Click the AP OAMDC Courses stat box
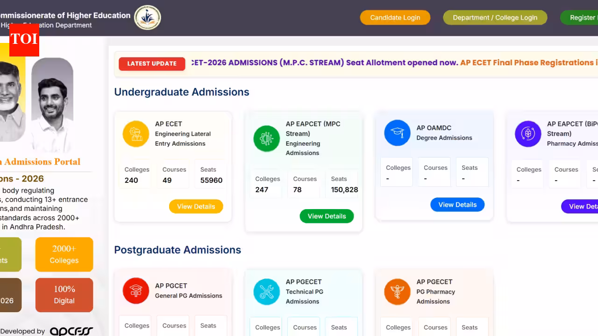The height and width of the screenshot is (336, 598). click(x=435, y=173)
